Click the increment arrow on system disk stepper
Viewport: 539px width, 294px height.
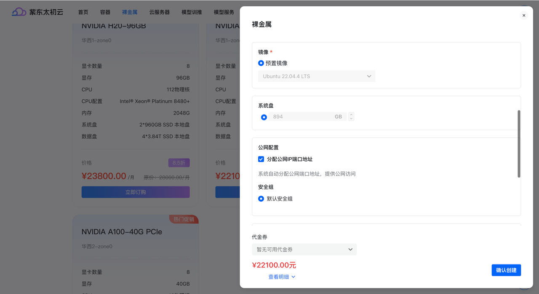[x=351, y=115]
